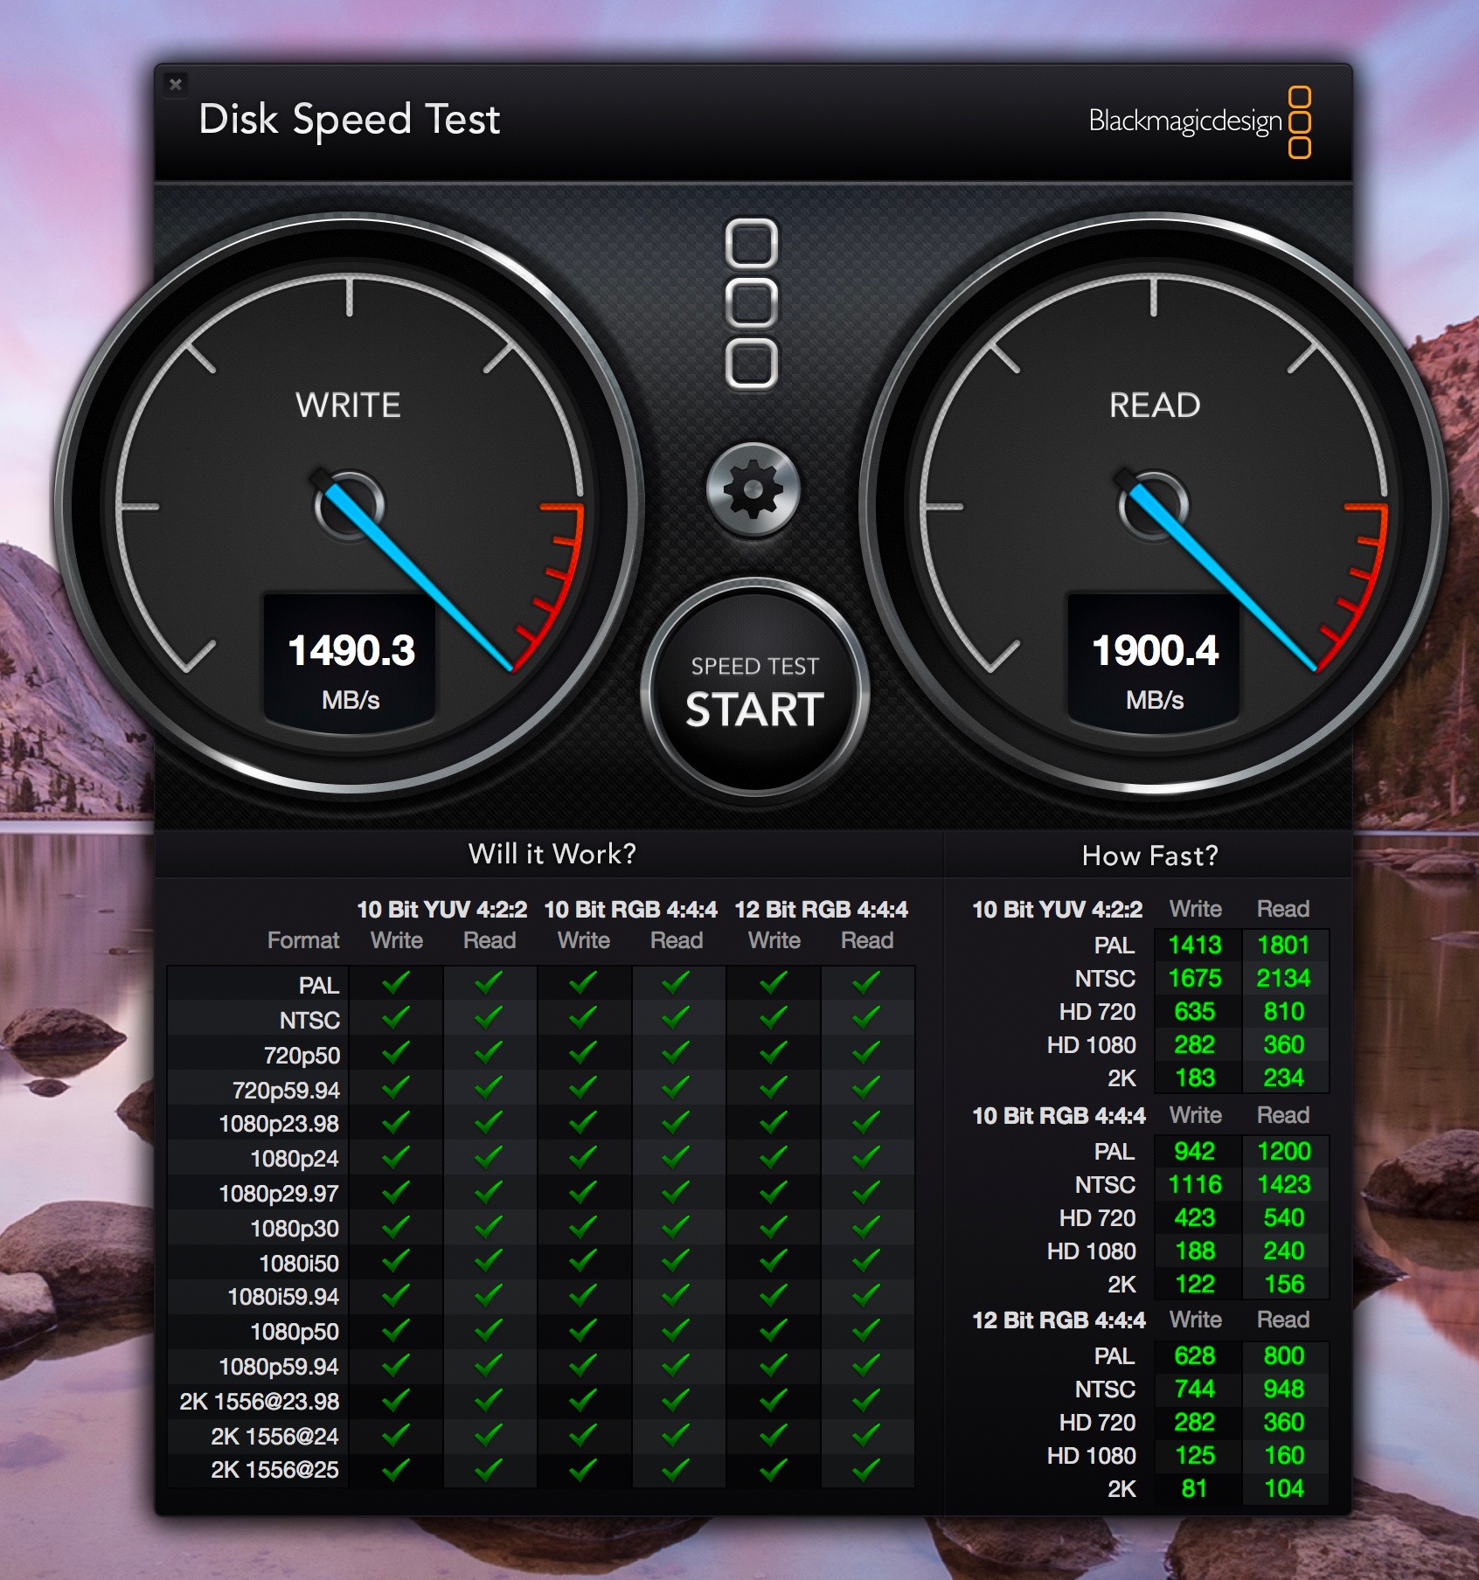The height and width of the screenshot is (1580, 1479).
Task: Click the Format column header
Action: coord(303,940)
